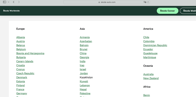Open the Chile link

(x=146, y=37)
